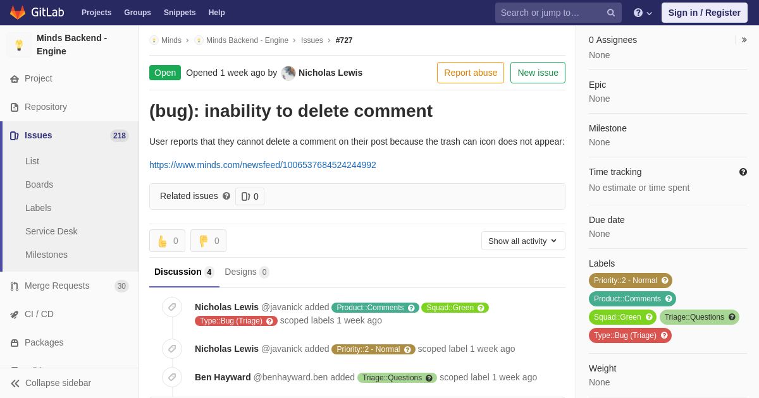
Task: Open the Projects menu in navbar
Action: pos(96,13)
